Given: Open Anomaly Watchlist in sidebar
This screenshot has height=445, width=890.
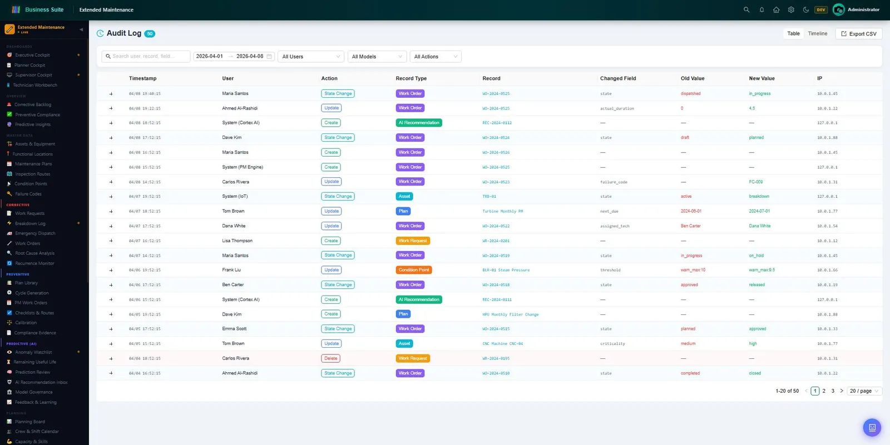Looking at the screenshot, I should click(33, 352).
